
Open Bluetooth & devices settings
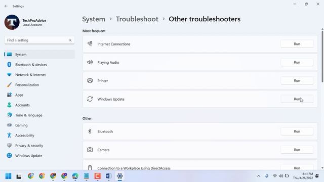tap(39, 65)
